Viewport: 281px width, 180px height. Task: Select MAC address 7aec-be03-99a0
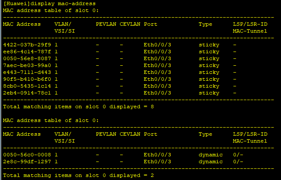(x=27, y=65)
